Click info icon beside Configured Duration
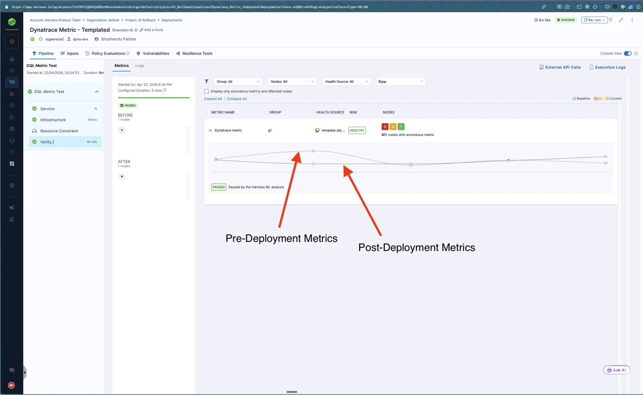 tap(165, 90)
